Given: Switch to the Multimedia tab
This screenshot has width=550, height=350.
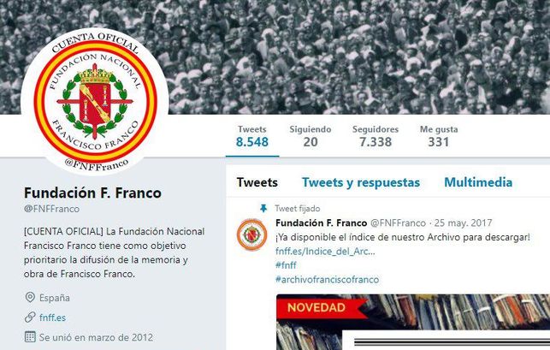Looking at the screenshot, I should 478,182.
